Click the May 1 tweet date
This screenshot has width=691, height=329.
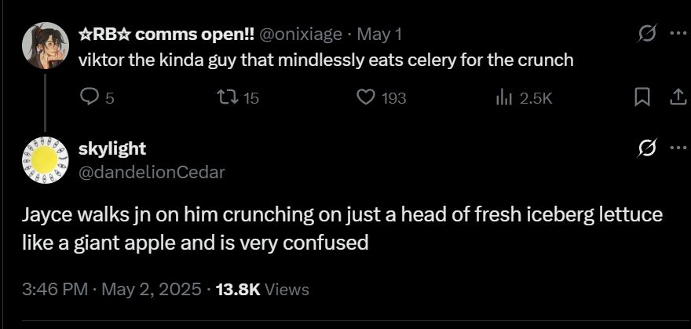point(379,35)
